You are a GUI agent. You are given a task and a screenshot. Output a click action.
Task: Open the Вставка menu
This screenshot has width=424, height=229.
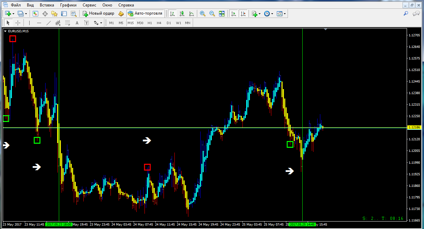coord(47,5)
